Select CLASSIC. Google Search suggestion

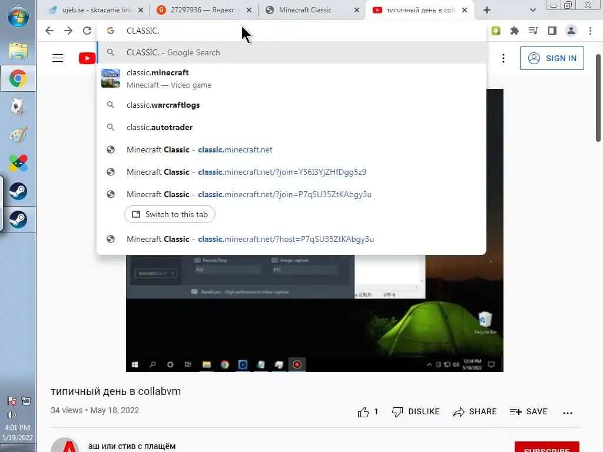pos(291,52)
